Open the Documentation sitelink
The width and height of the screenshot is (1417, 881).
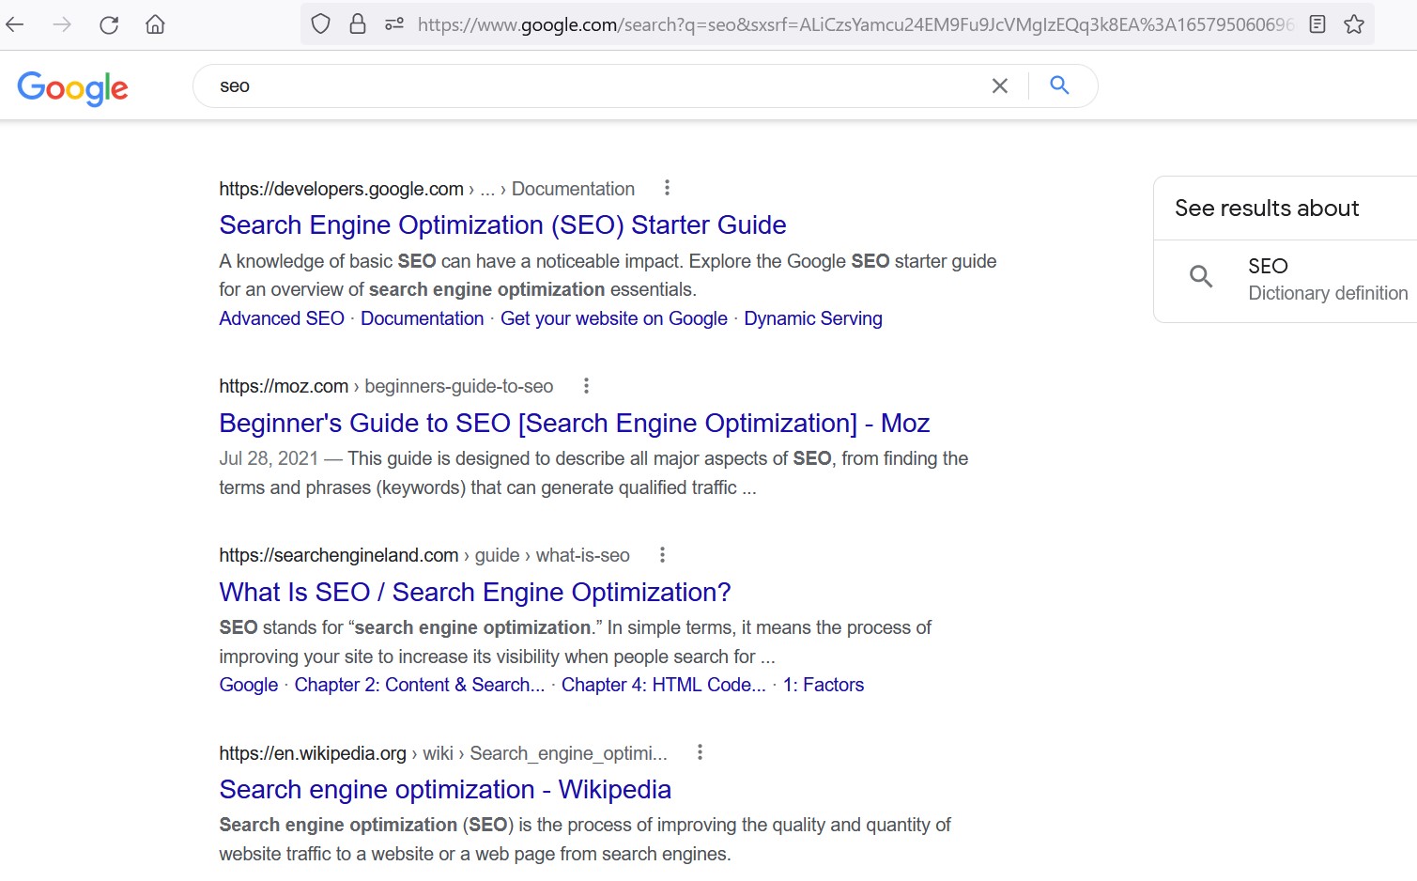(x=423, y=318)
